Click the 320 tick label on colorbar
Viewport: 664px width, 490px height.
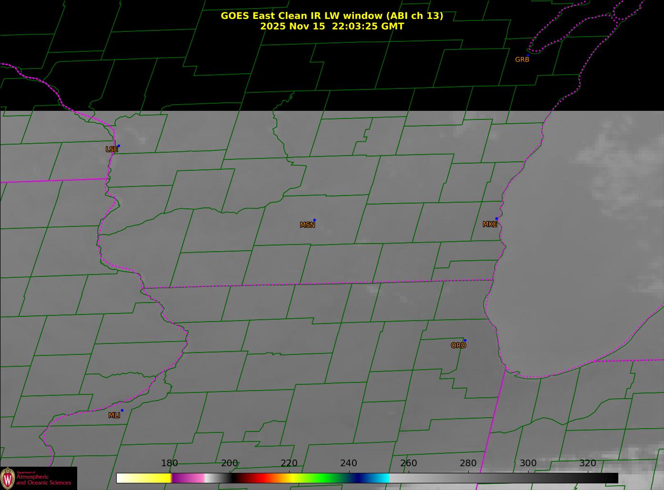click(587, 463)
